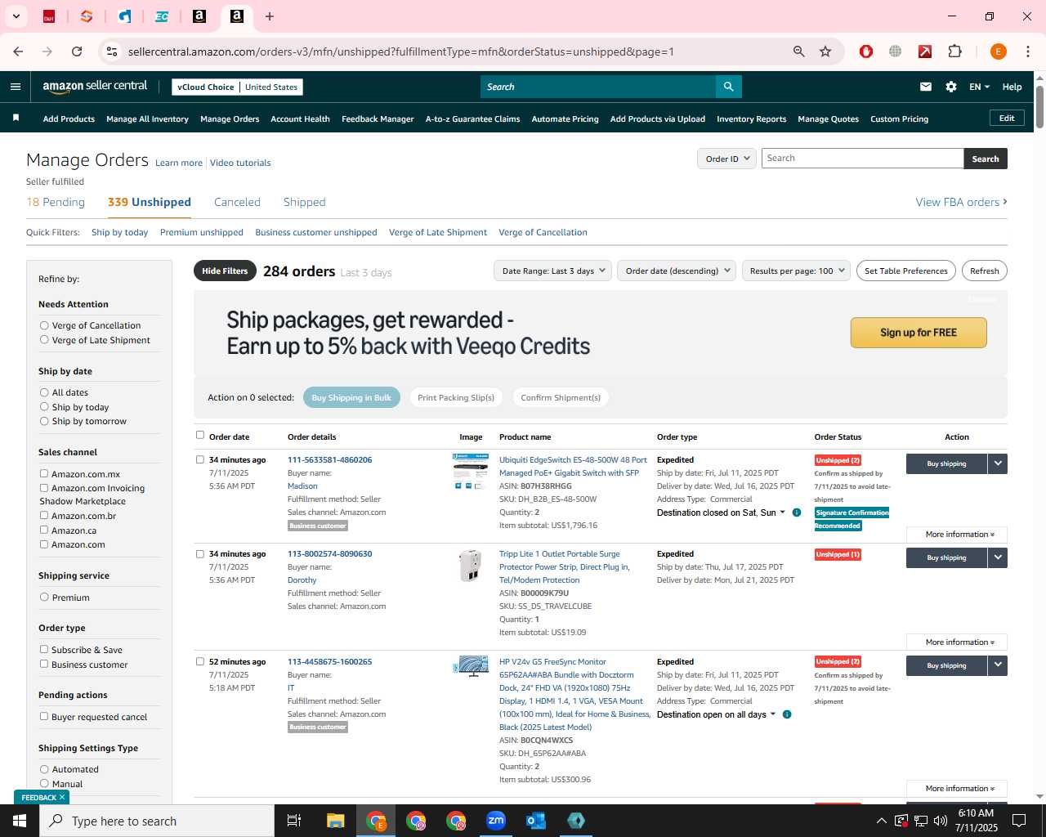Toggle the select-all orders checkbox
The height and width of the screenshot is (837, 1046).
pos(200,435)
